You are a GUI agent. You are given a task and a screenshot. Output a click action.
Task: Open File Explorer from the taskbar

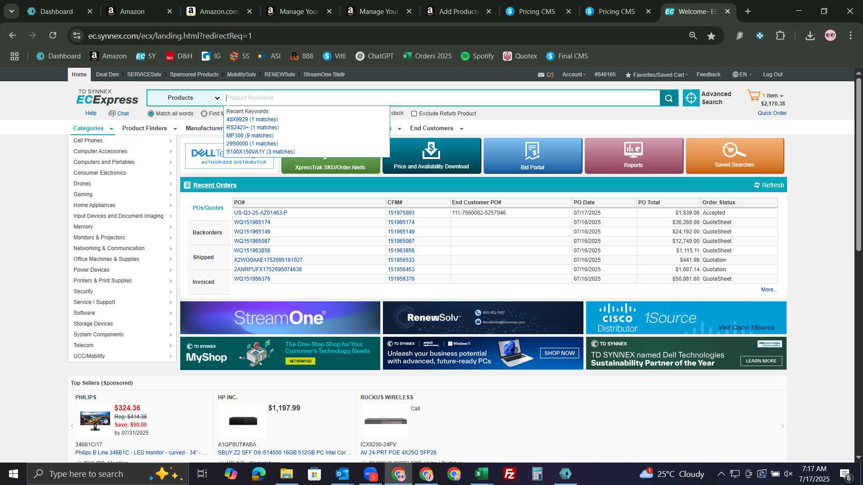286,474
